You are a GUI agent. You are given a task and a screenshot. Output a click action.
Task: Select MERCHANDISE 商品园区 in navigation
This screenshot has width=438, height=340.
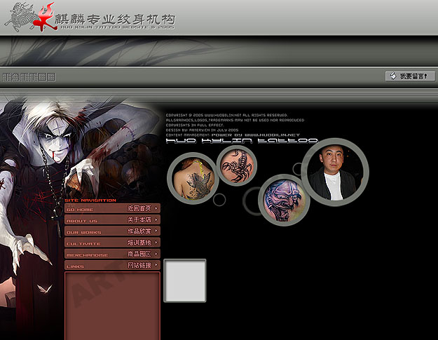tap(112, 254)
